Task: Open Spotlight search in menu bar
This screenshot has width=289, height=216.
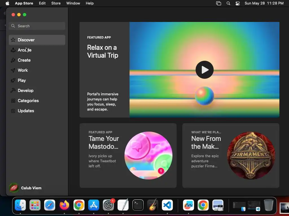Action: [228, 3]
